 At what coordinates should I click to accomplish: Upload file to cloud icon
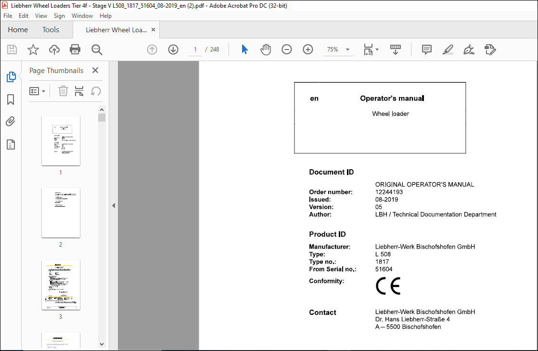[54, 50]
